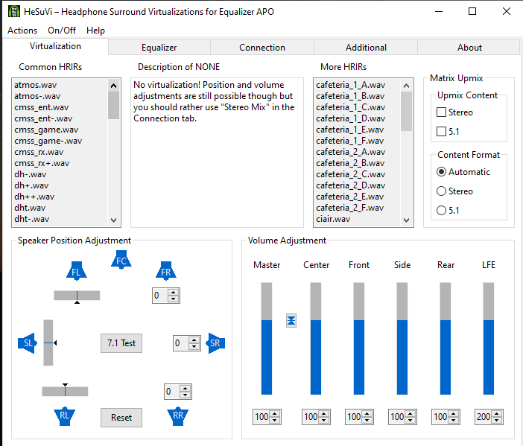Click the Master volume value field

coord(261,417)
